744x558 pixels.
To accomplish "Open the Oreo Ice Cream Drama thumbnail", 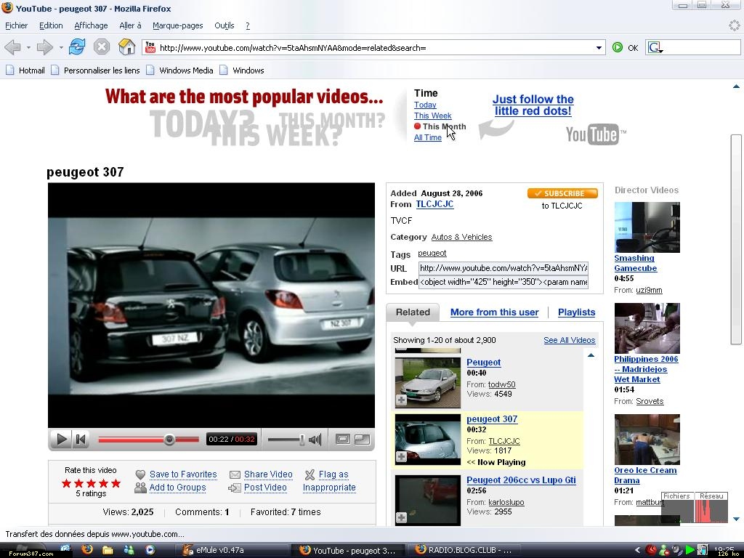I will pyautogui.click(x=647, y=440).
